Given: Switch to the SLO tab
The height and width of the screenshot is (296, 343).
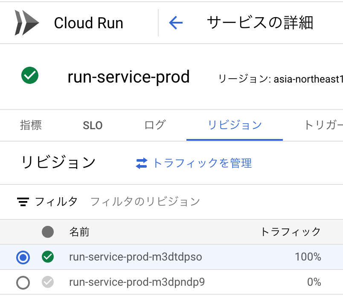Looking at the screenshot, I should tap(93, 125).
